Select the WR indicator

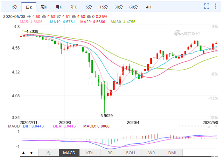pyautogui.click(x=152, y=153)
